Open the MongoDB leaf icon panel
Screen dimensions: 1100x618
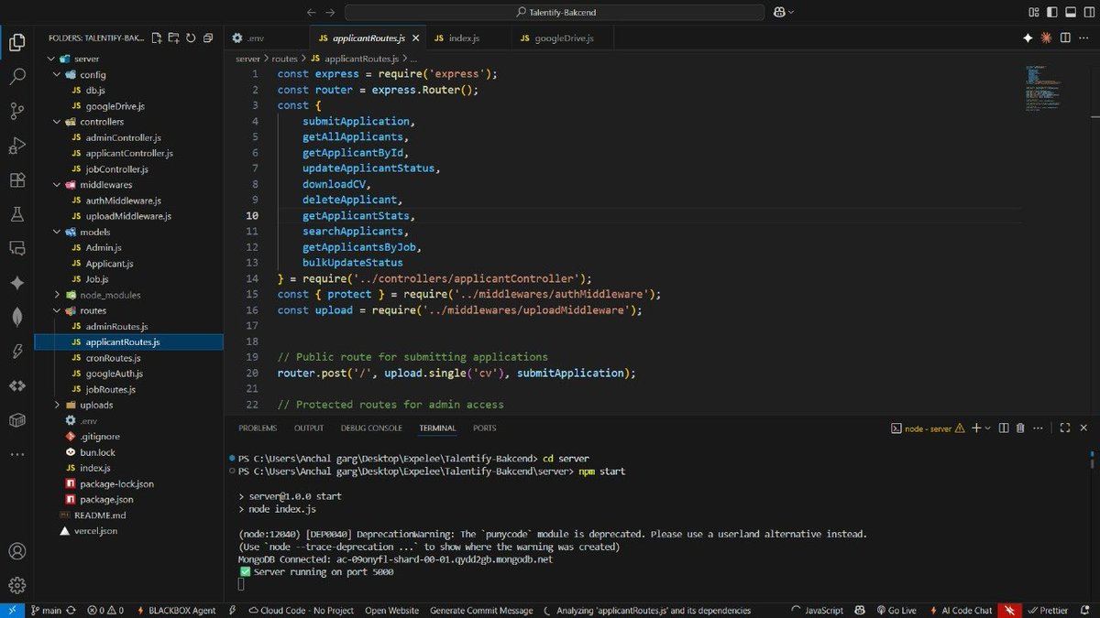tap(16, 317)
